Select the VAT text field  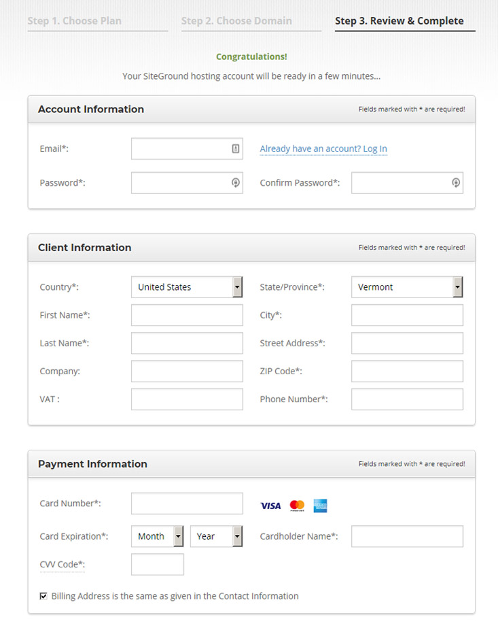coord(187,399)
